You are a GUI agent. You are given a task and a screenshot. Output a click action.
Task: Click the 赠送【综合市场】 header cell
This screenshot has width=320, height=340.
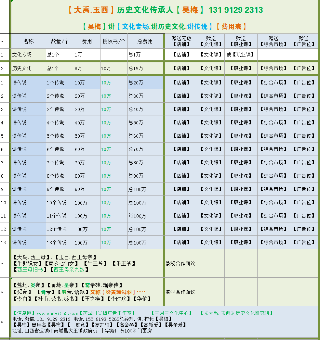273,41
